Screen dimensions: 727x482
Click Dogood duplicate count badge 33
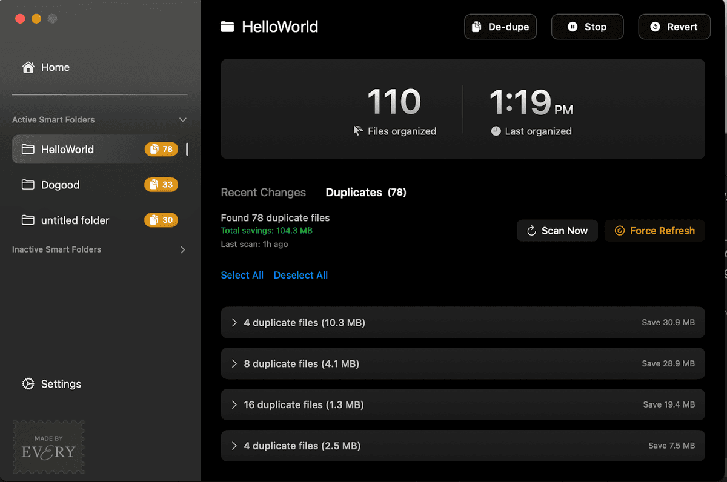point(161,185)
